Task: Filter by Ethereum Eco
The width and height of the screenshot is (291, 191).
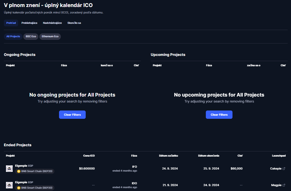Action: pyautogui.click(x=50, y=36)
